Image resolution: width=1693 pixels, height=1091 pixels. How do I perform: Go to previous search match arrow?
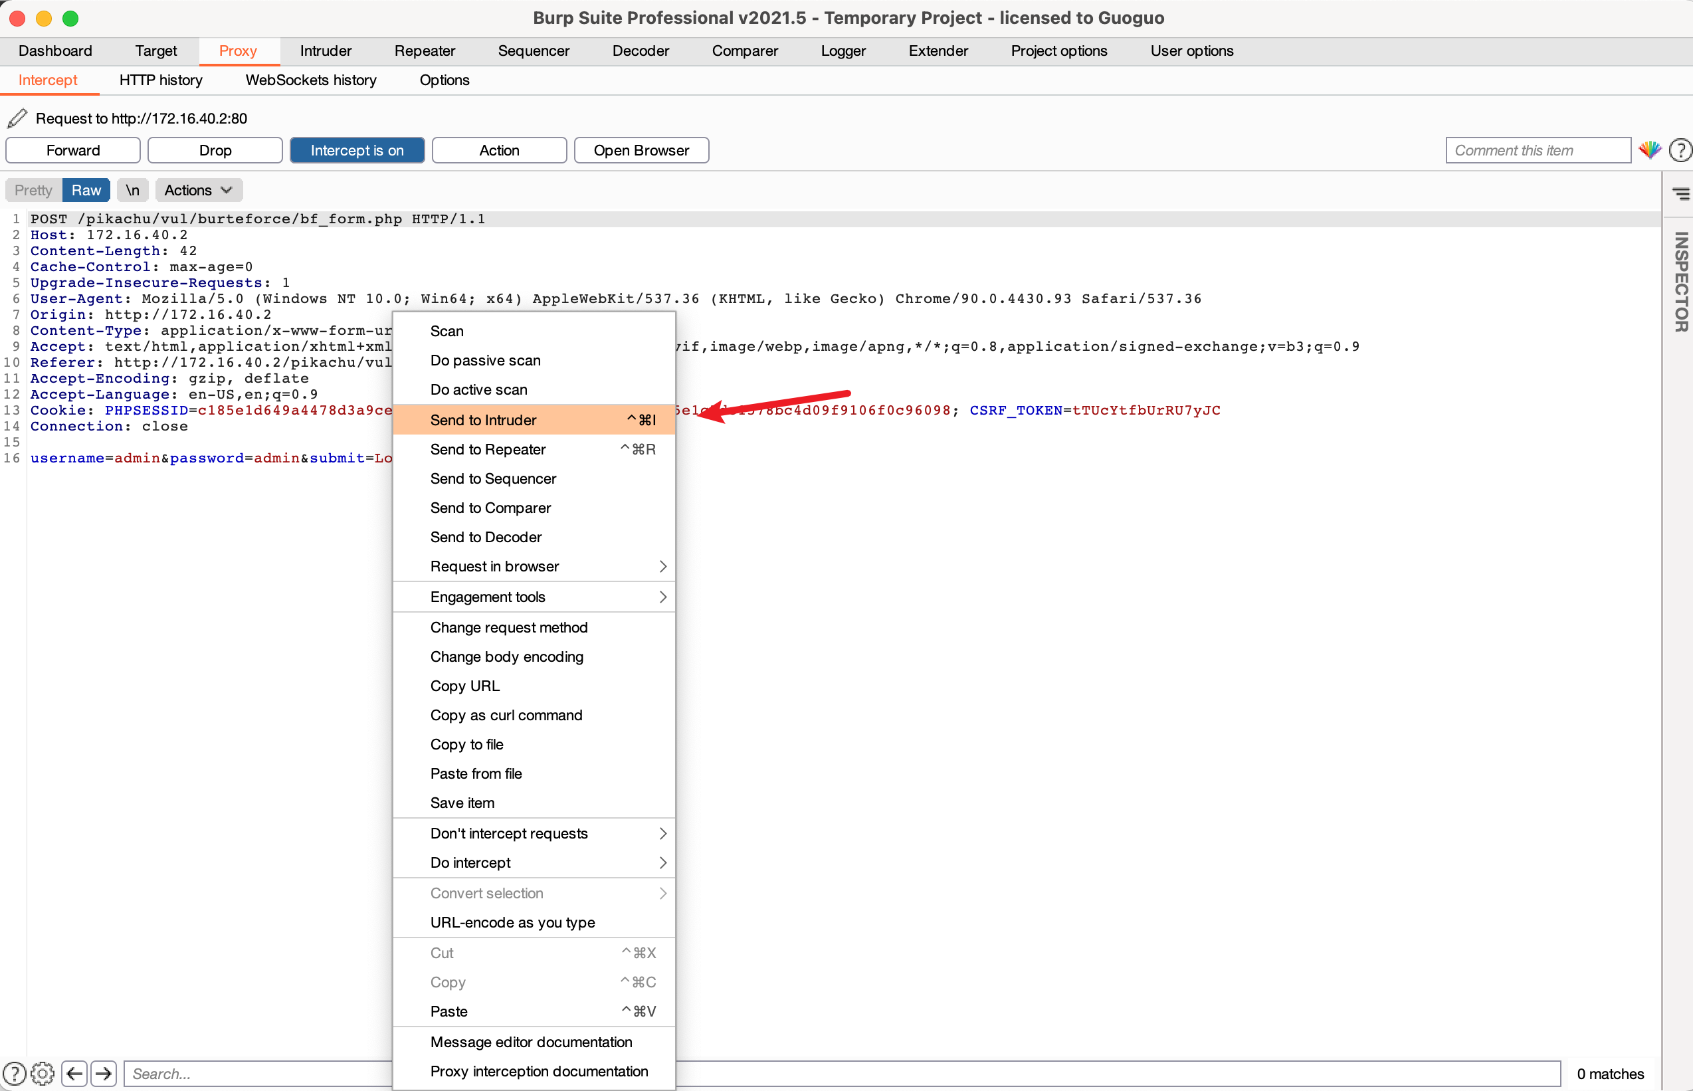tap(74, 1073)
